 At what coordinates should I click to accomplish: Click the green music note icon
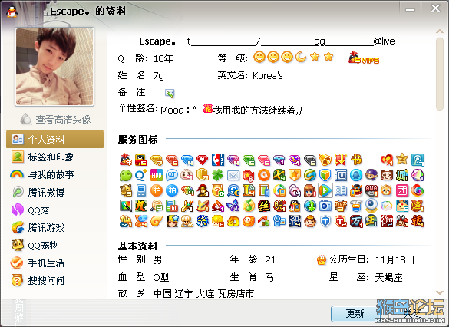pos(249,206)
